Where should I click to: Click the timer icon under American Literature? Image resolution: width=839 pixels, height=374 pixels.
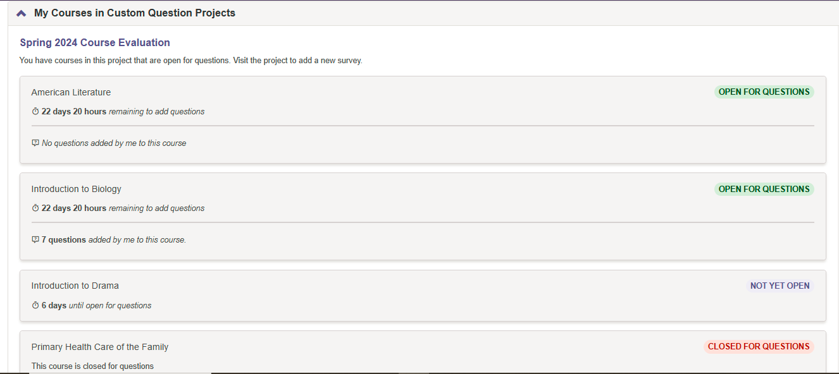(35, 112)
